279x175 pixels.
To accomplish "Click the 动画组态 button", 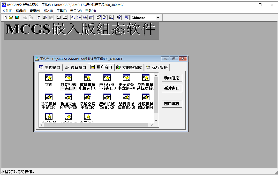I will pyautogui.click(x=172, y=78).
